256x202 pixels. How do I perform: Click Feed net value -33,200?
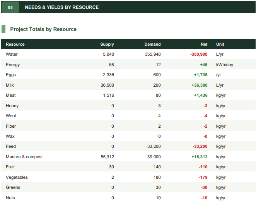coord(200,146)
